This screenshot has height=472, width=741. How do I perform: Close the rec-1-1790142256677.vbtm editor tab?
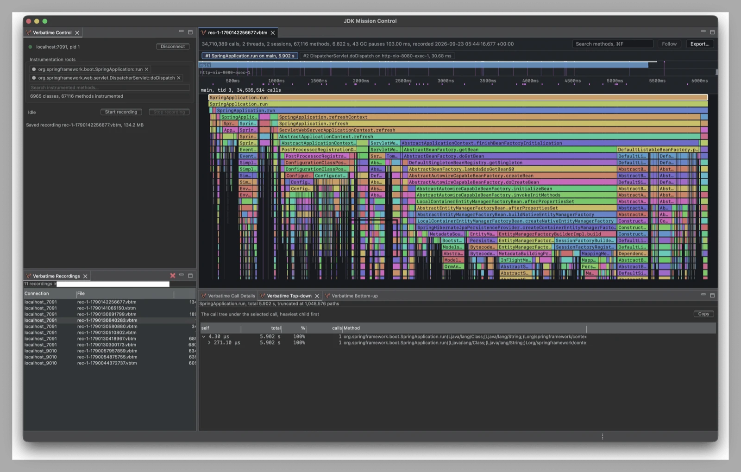coord(273,33)
